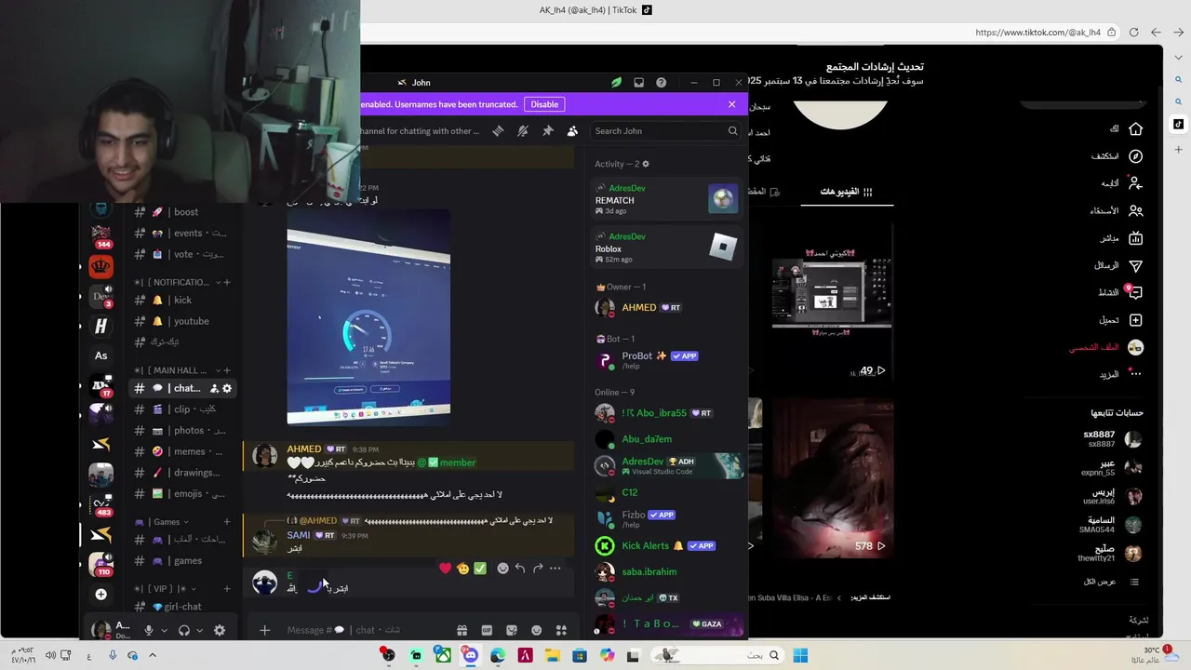Open the youtube channel

[x=182, y=321]
